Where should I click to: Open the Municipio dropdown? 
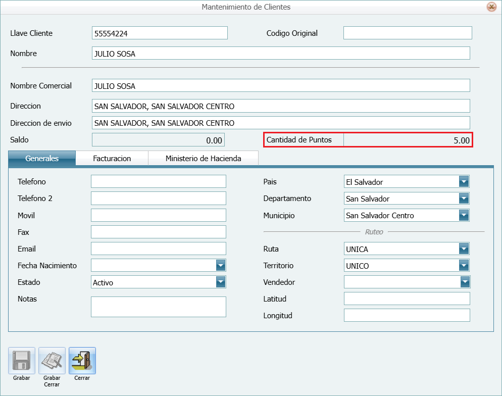pyautogui.click(x=465, y=215)
